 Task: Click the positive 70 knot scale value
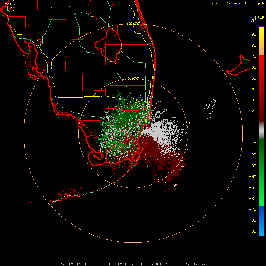click(254, 56)
